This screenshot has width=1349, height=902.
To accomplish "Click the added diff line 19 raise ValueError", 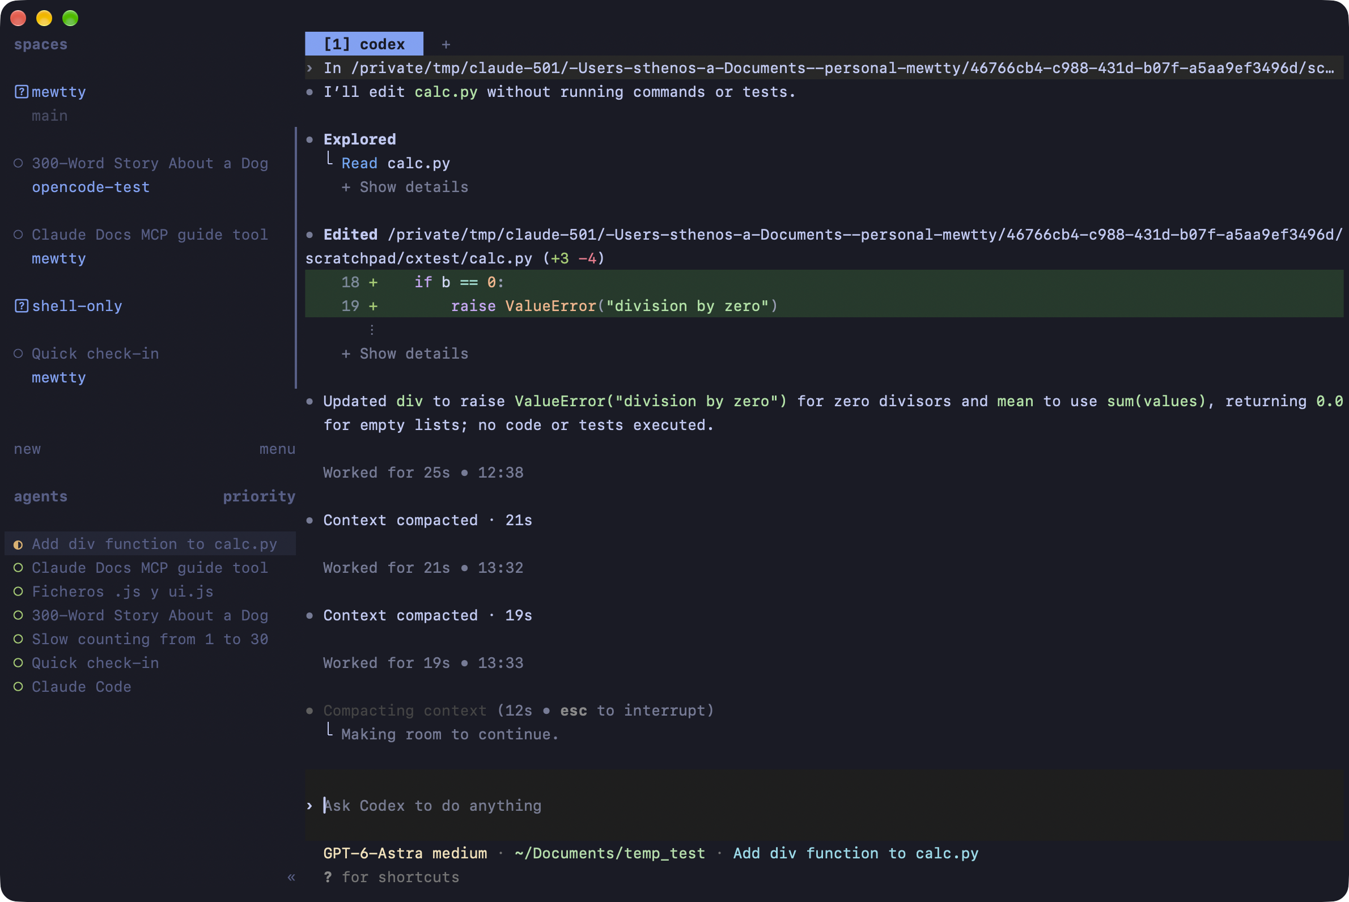I will [x=824, y=306].
